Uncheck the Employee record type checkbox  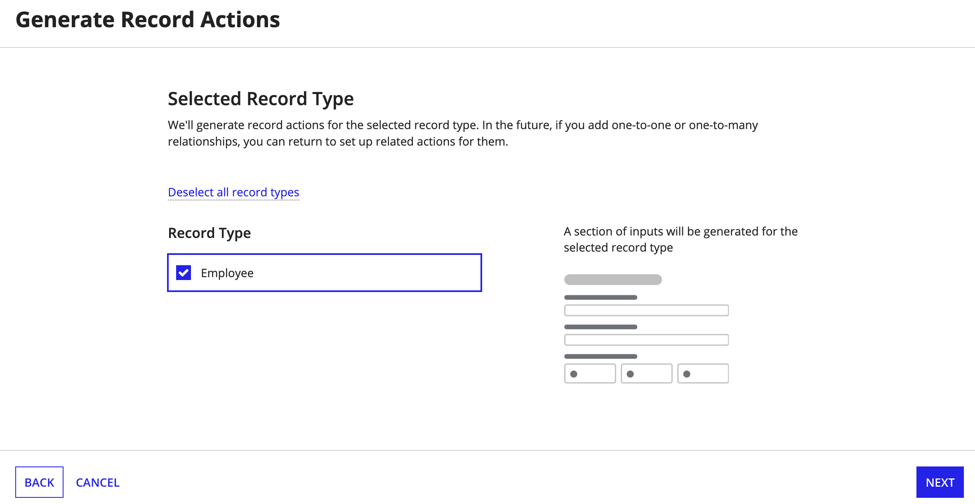(x=184, y=273)
